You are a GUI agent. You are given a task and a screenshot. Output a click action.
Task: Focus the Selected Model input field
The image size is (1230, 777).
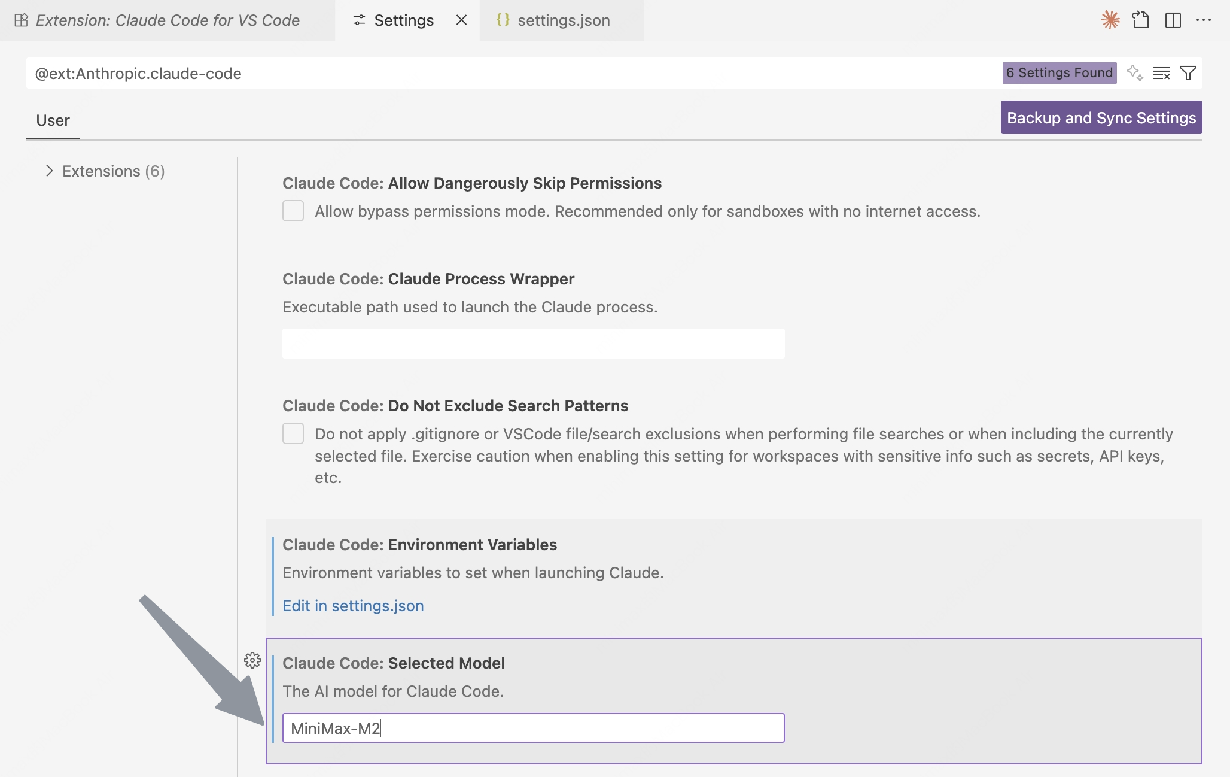pyautogui.click(x=533, y=728)
